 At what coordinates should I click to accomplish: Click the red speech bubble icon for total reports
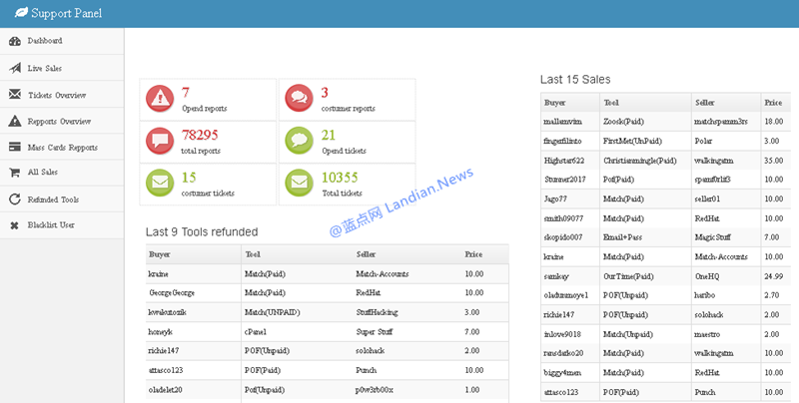pyautogui.click(x=160, y=141)
